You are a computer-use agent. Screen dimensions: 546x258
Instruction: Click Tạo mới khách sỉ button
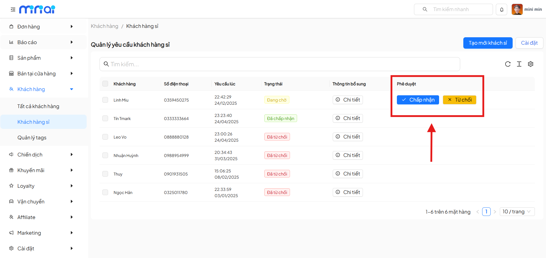(x=488, y=43)
